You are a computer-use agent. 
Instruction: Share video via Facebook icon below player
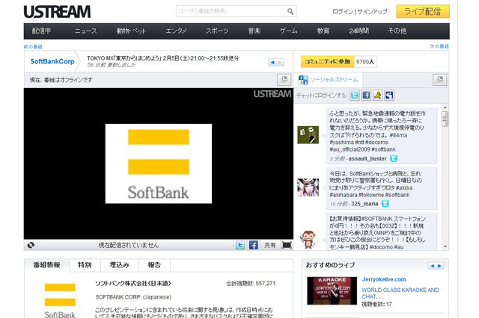(253, 245)
